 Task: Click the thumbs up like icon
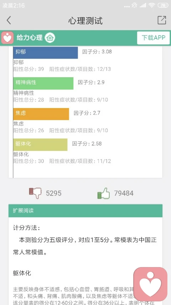coord(104,193)
